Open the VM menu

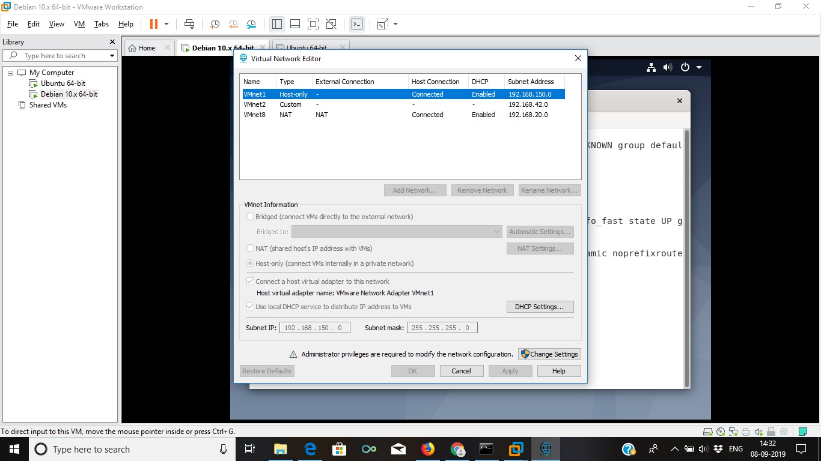coord(79,24)
